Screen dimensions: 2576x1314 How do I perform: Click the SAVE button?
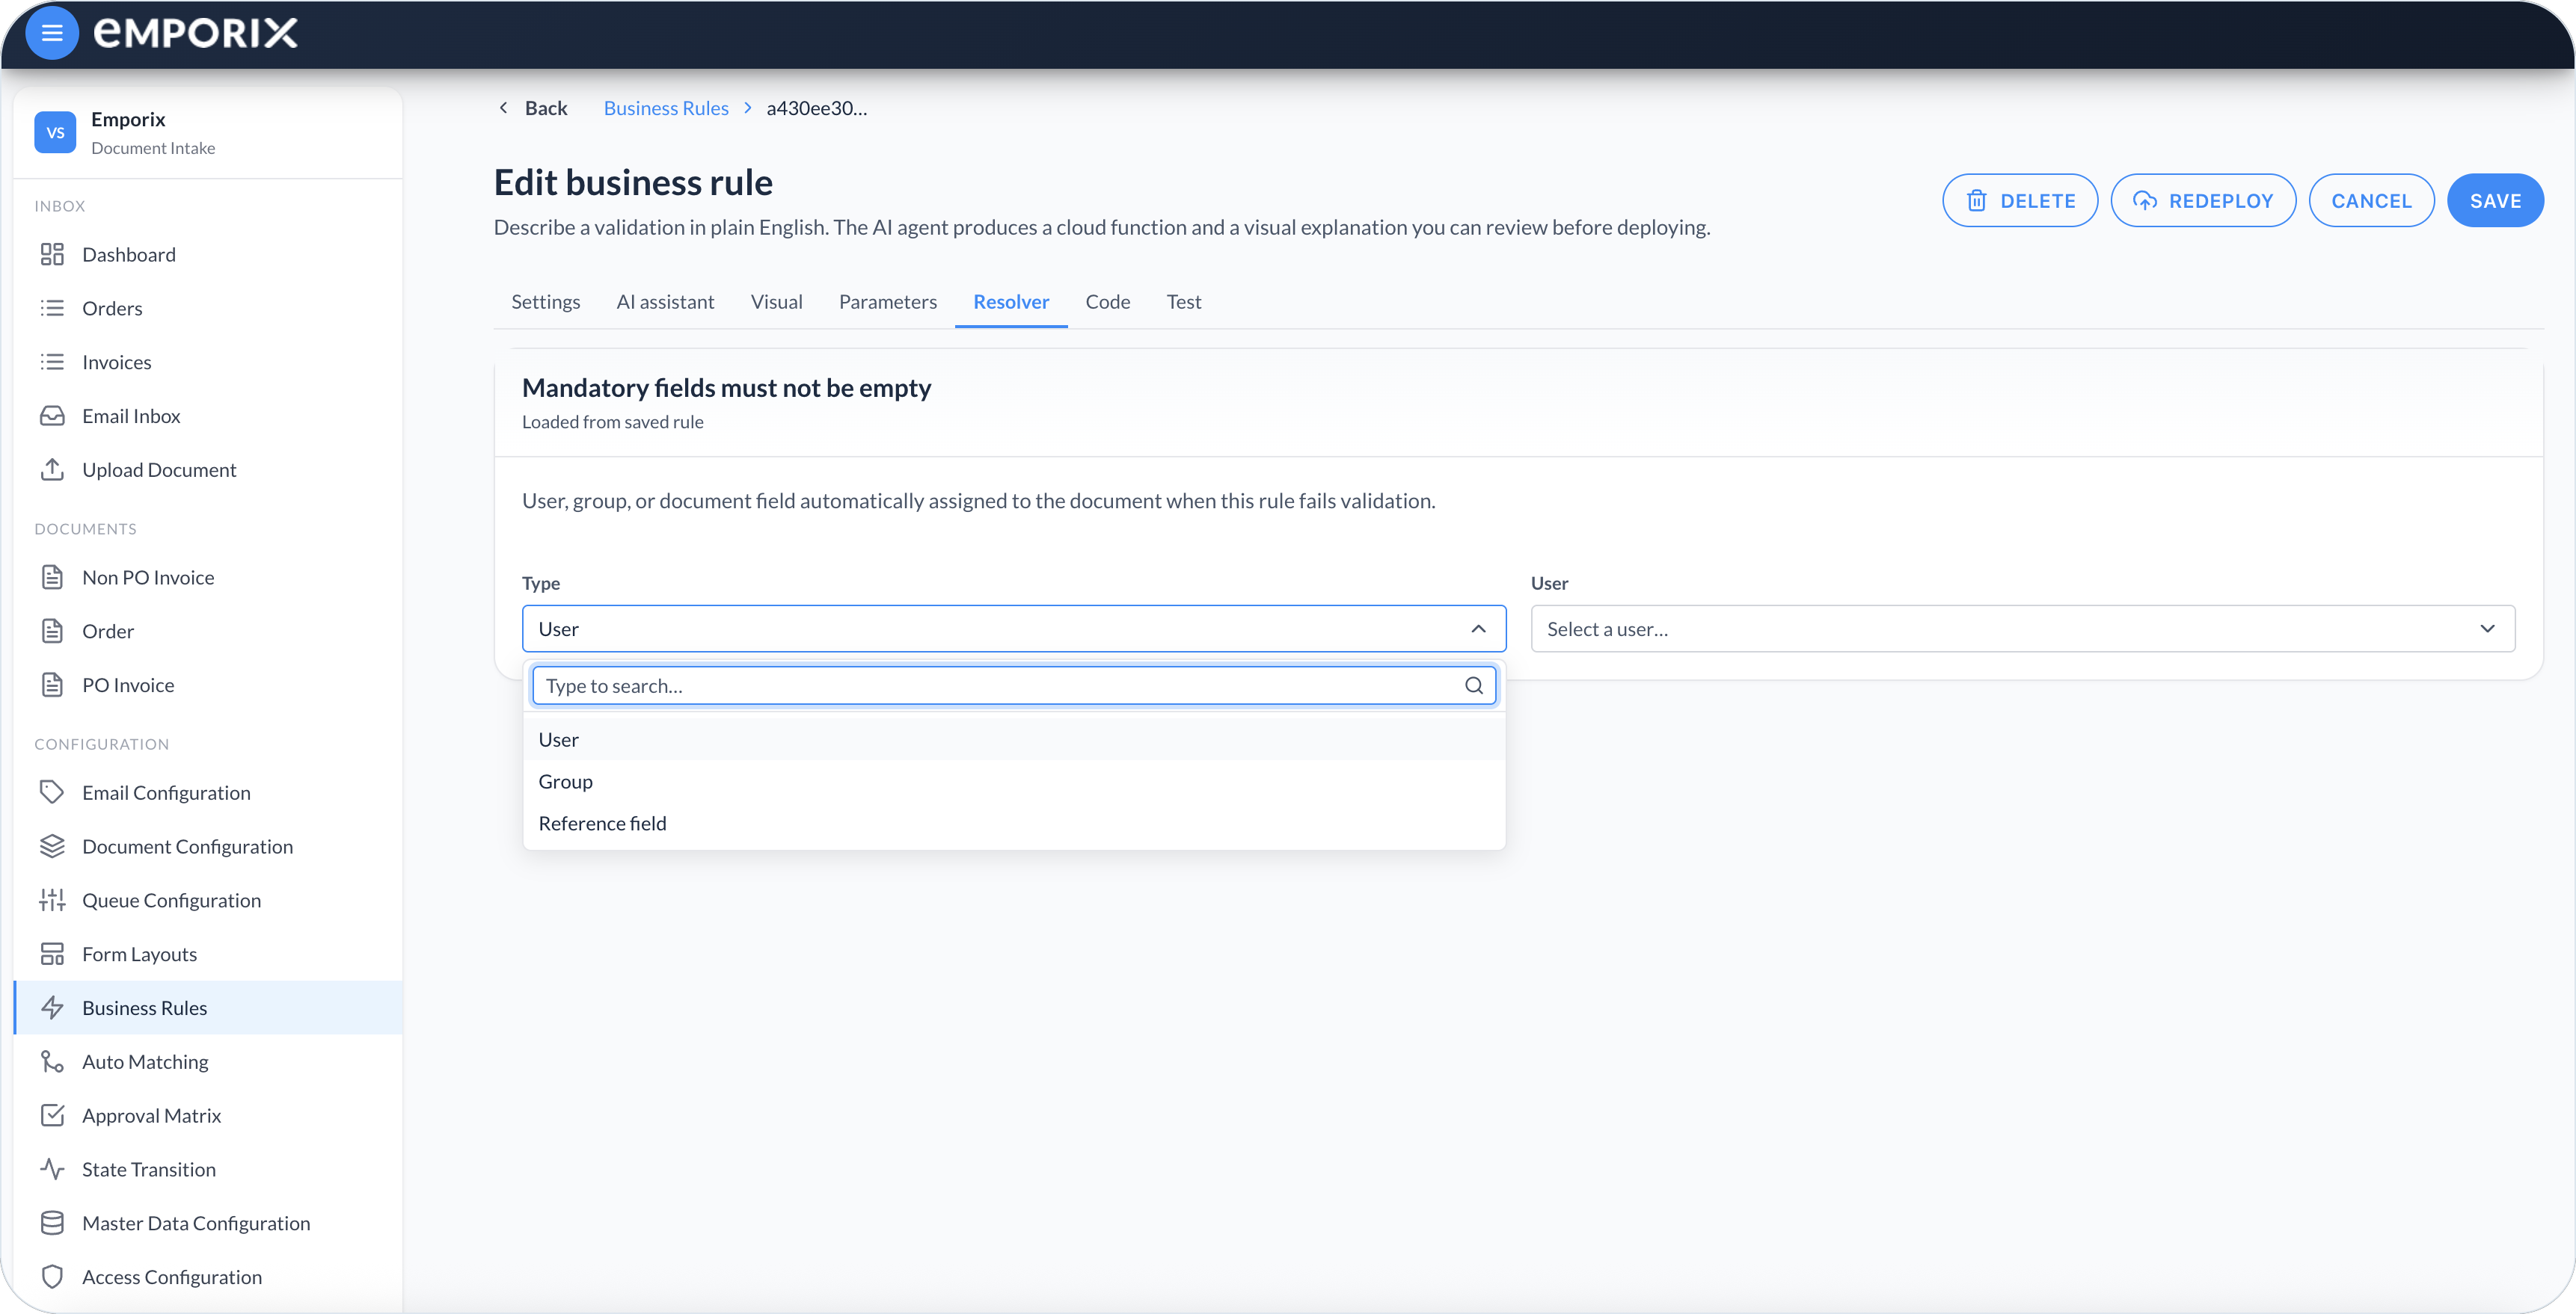[2495, 201]
